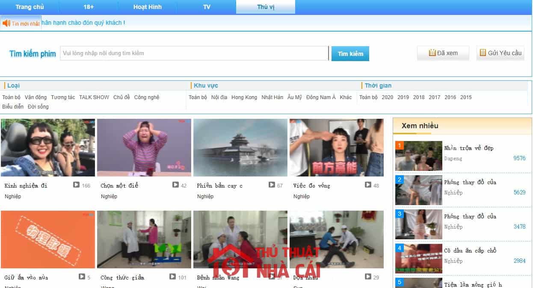Open Nhìn trộm vẻ đẹp ranked video

tap(469, 148)
